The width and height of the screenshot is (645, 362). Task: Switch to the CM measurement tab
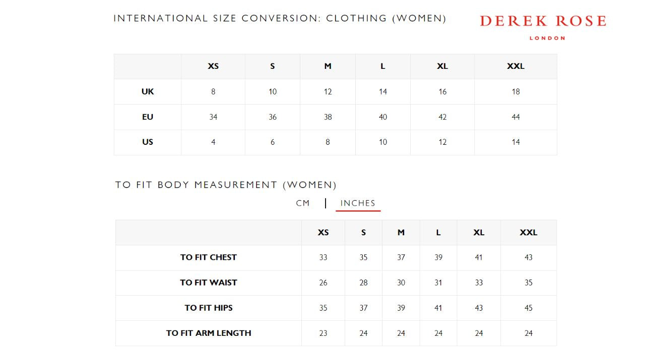[x=303, y=203]
